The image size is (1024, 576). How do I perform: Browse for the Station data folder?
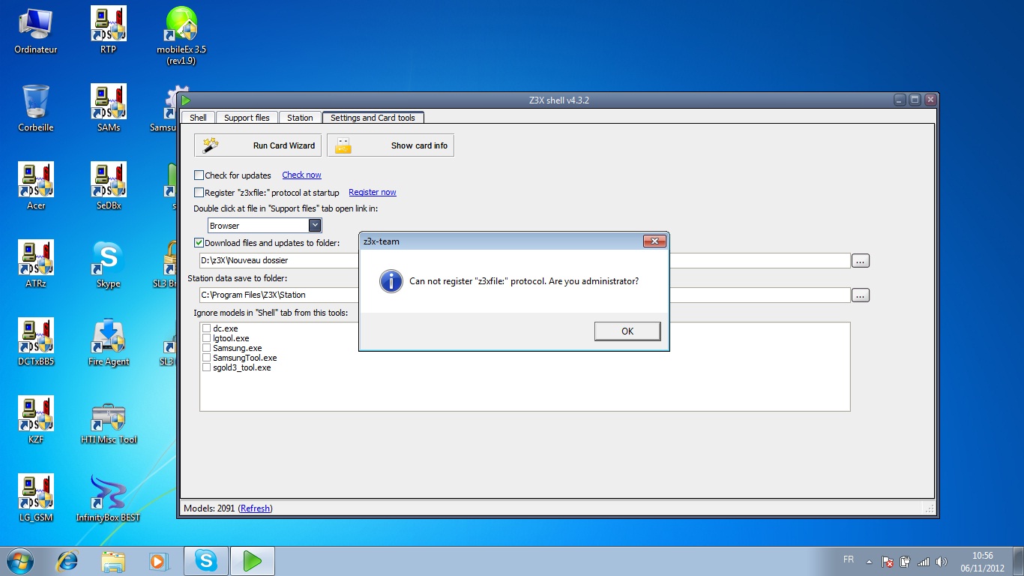pyautogui.click(x=861, y=295)
